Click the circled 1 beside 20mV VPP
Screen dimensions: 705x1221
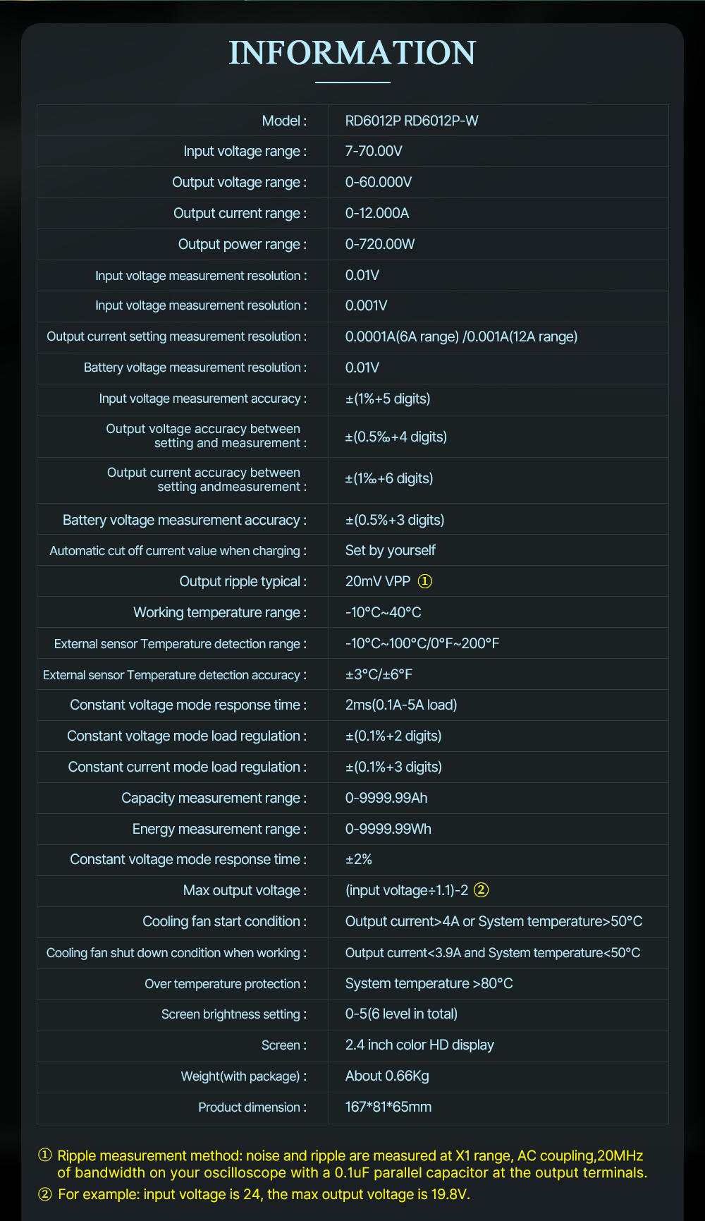pos(425,581)
